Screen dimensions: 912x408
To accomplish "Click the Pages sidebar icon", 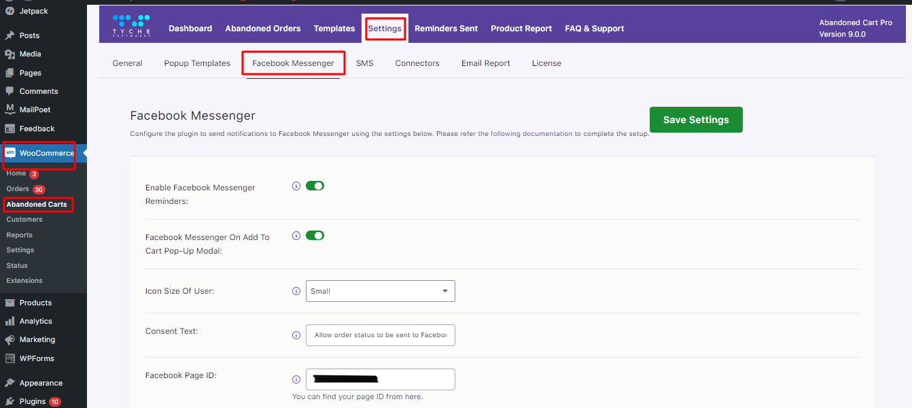I will 10,73.
